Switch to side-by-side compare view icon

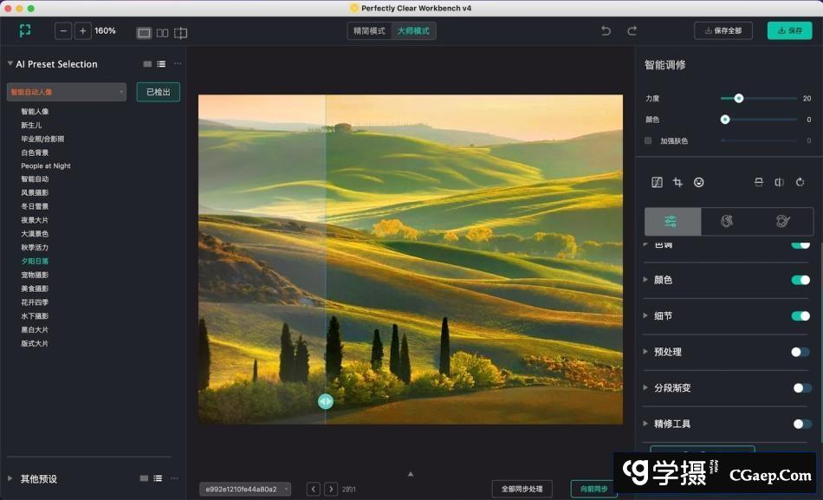click(162, 33)
